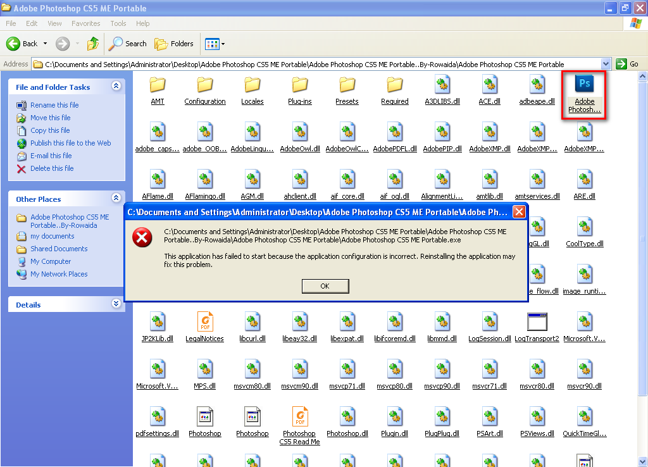Select the adbeape.dll file icon
Viewport: 648px width, 467px height.
537,85
